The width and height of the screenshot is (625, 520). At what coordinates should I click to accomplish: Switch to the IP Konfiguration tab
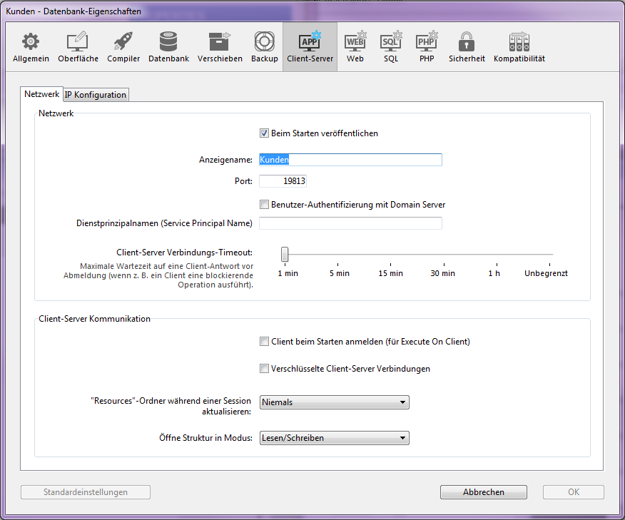click(96, 95)
